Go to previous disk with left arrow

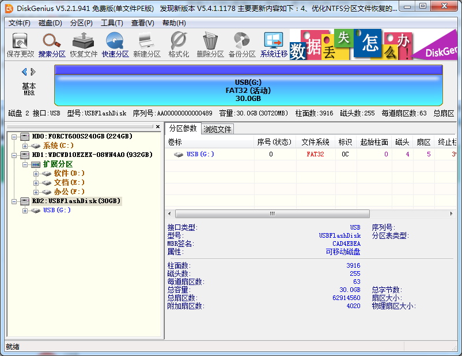24,72
